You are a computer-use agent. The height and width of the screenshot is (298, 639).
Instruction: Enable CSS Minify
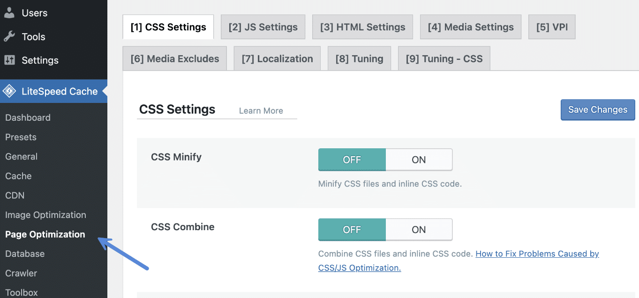coord(418,160)
